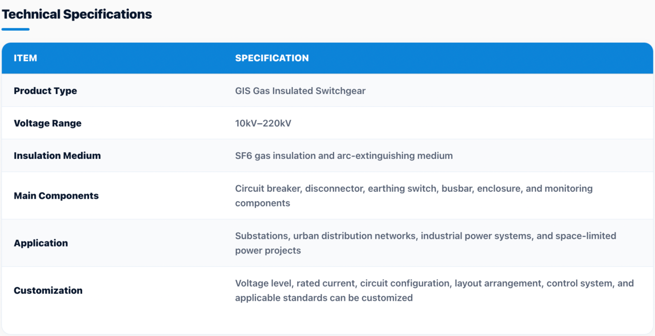Click the SPECIFICATION column header
This screenshot has height=336, width=655.
272,58
